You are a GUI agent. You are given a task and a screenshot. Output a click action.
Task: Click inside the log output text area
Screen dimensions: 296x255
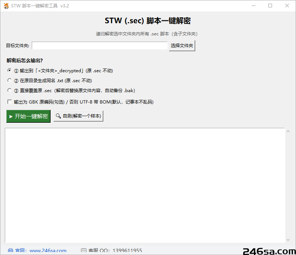coord(145,185)
